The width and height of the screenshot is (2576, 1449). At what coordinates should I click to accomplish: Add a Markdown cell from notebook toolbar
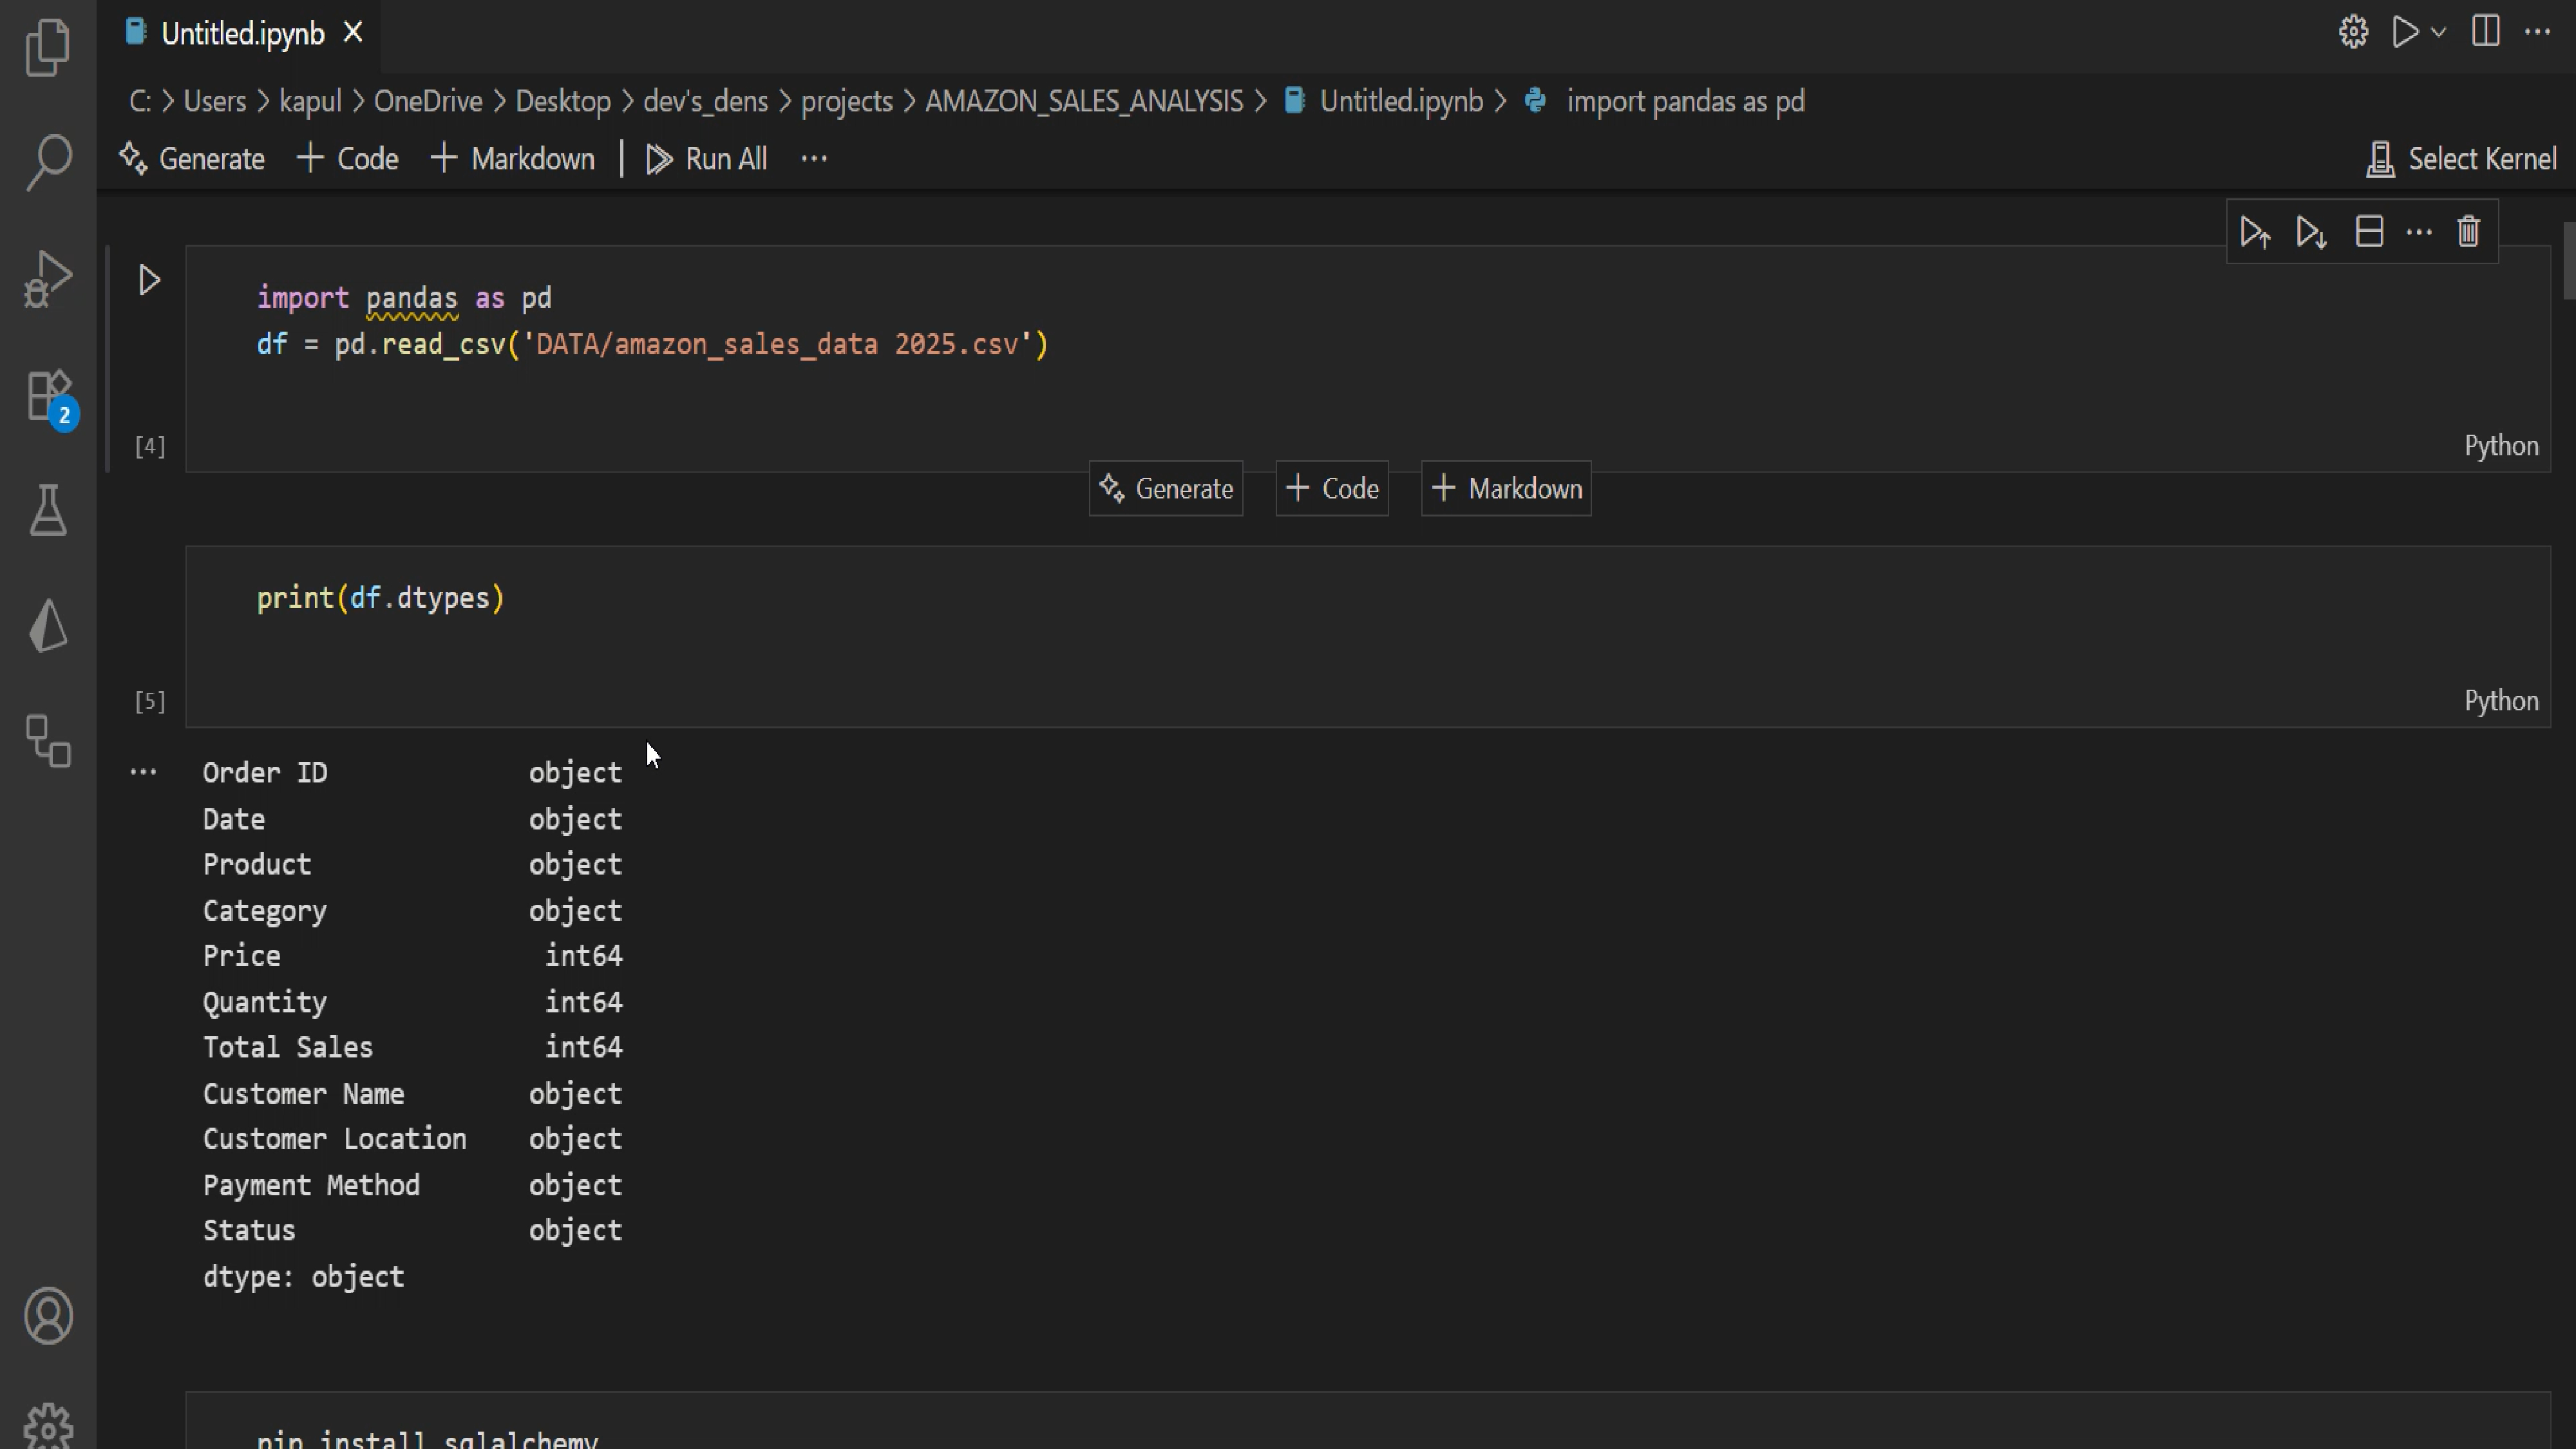pos(513,159)
